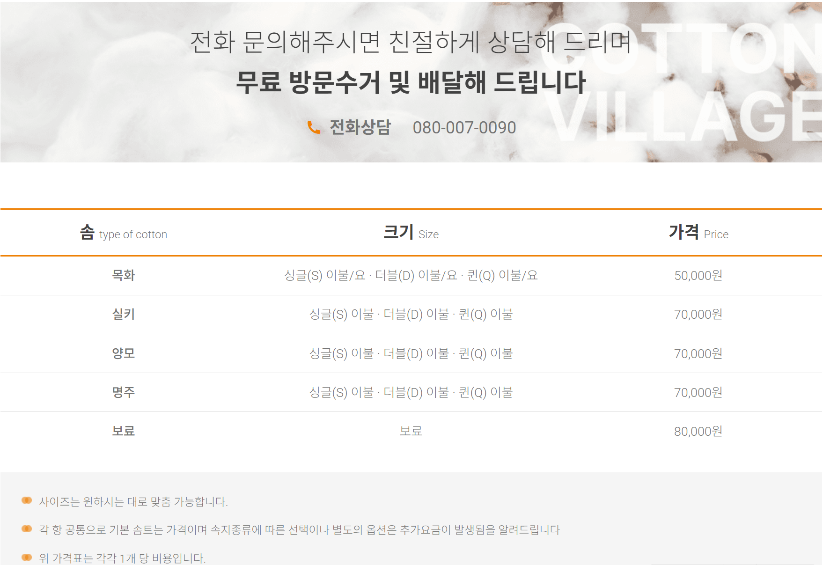Select the 보료 row label in first column

[x=124, y=431]
